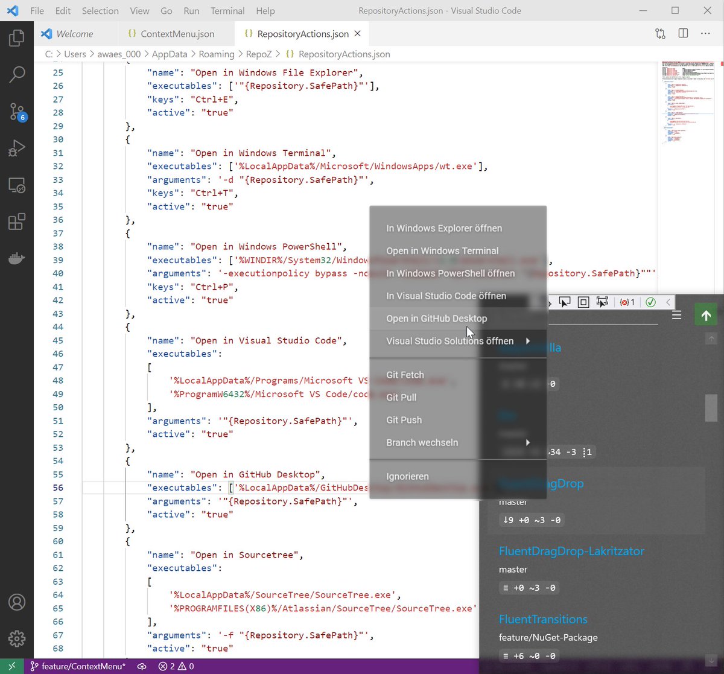Image resolution: width=724 pixels, height=674 pixels.
Task: Click the green checkmark hot reload icon
Action: [x=650, y=302]
